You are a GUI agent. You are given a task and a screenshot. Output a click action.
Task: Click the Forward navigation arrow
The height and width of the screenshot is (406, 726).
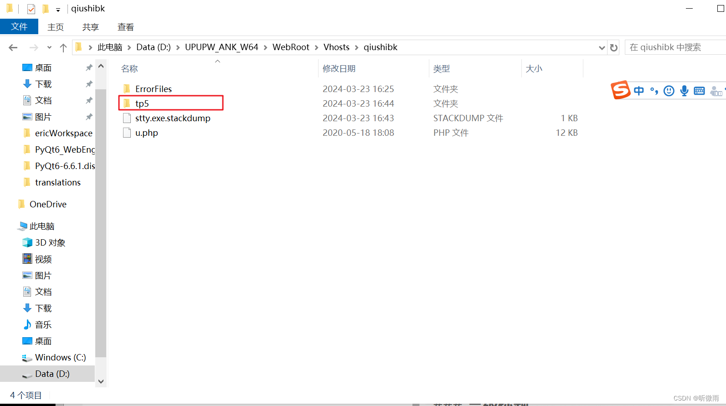point(34,47)
